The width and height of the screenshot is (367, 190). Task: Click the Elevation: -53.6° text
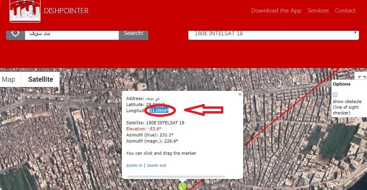pos(144,129)
